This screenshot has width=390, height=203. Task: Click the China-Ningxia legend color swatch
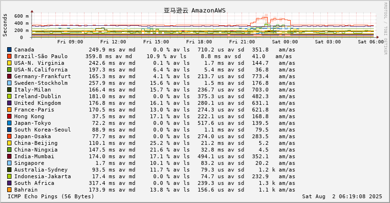tap(10, 150)
